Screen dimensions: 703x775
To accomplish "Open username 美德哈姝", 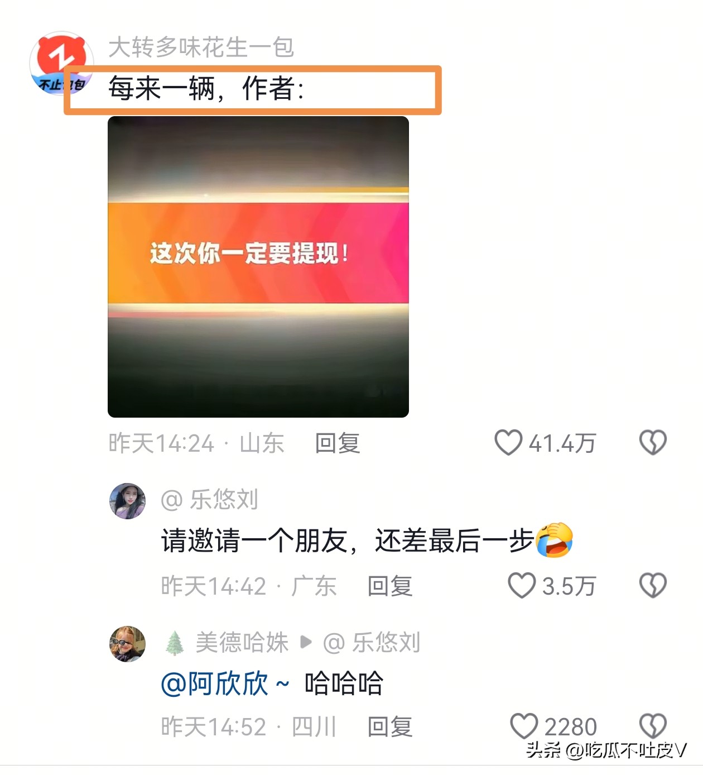I will 242,642.
